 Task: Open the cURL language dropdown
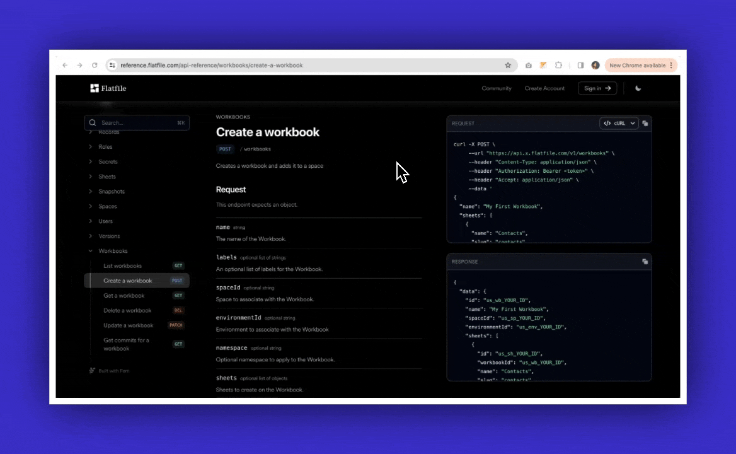tap(619, 124)
